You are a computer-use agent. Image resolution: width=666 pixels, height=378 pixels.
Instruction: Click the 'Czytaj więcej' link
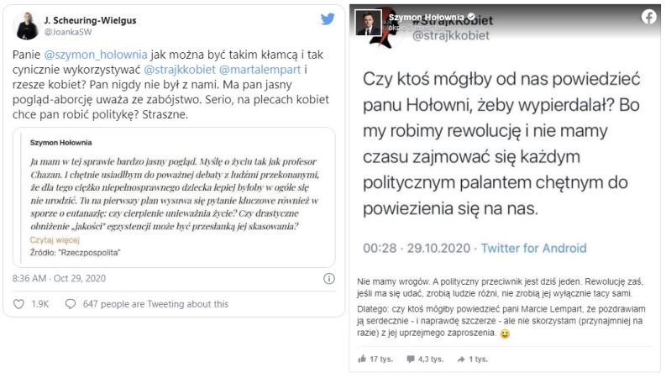(x=55, y=240)
